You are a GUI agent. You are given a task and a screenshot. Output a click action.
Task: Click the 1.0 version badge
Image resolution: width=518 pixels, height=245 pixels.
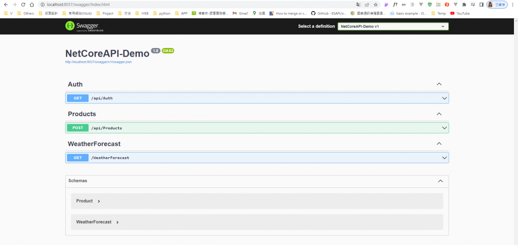pyautogui.click(x=156, y=51)
